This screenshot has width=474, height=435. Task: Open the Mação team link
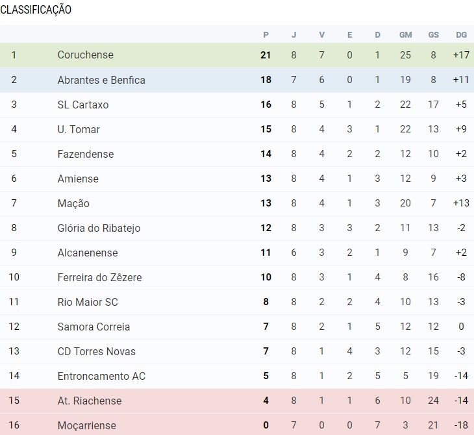(x=73, y=203)
